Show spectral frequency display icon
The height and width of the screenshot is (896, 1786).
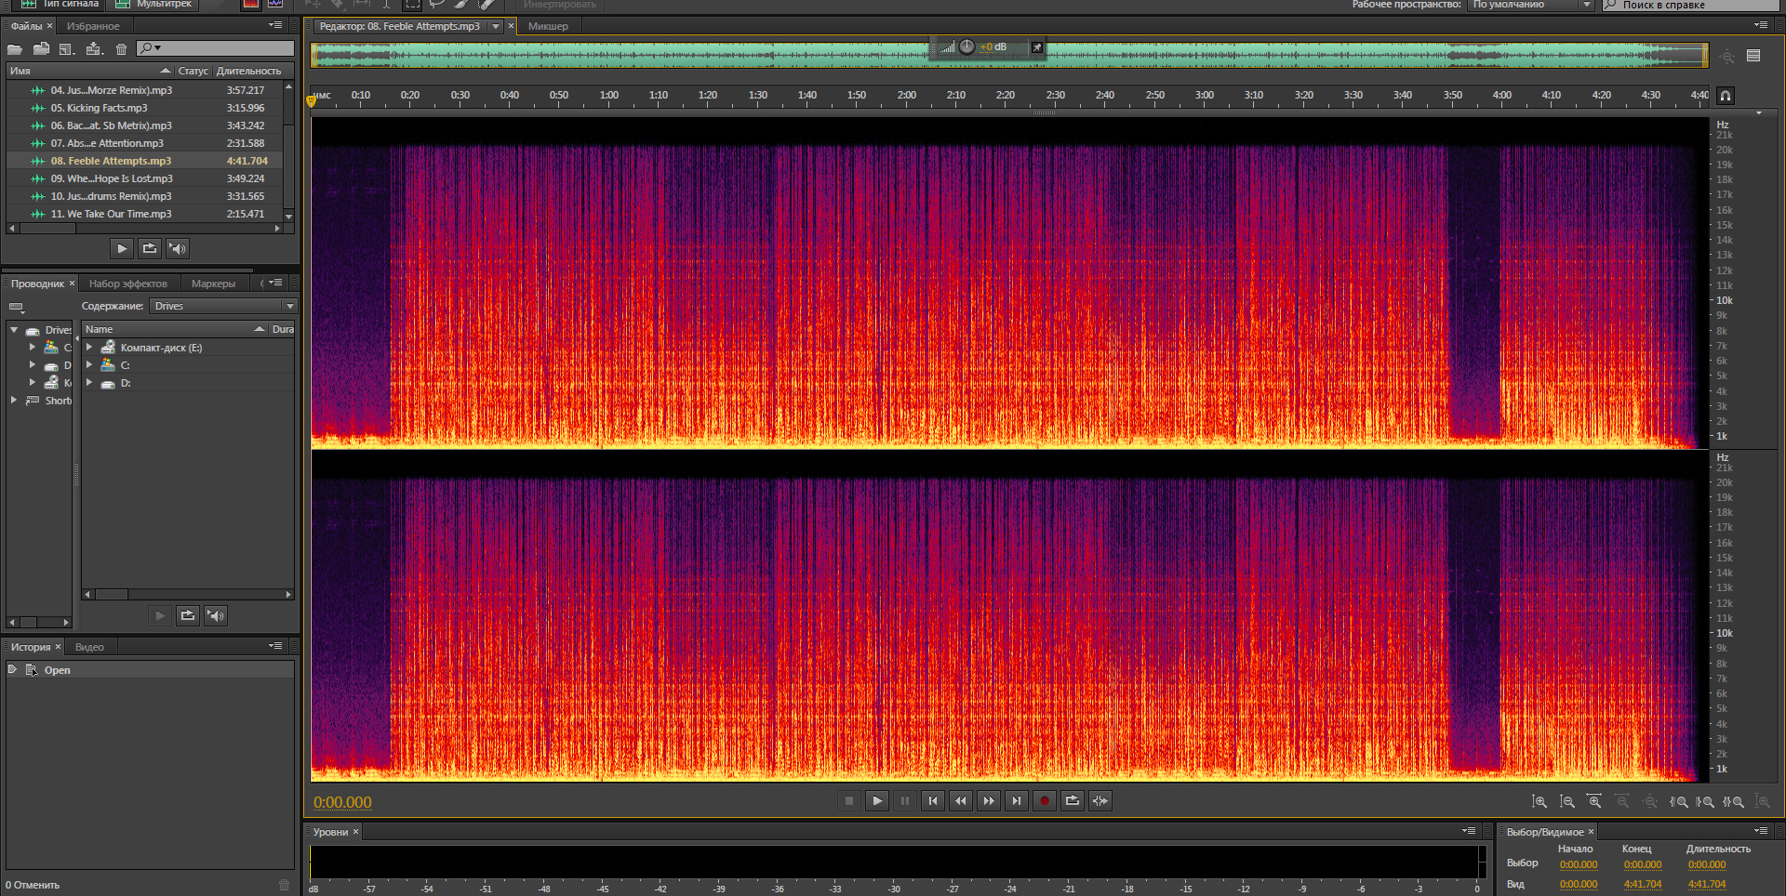(x=251, y=5)
